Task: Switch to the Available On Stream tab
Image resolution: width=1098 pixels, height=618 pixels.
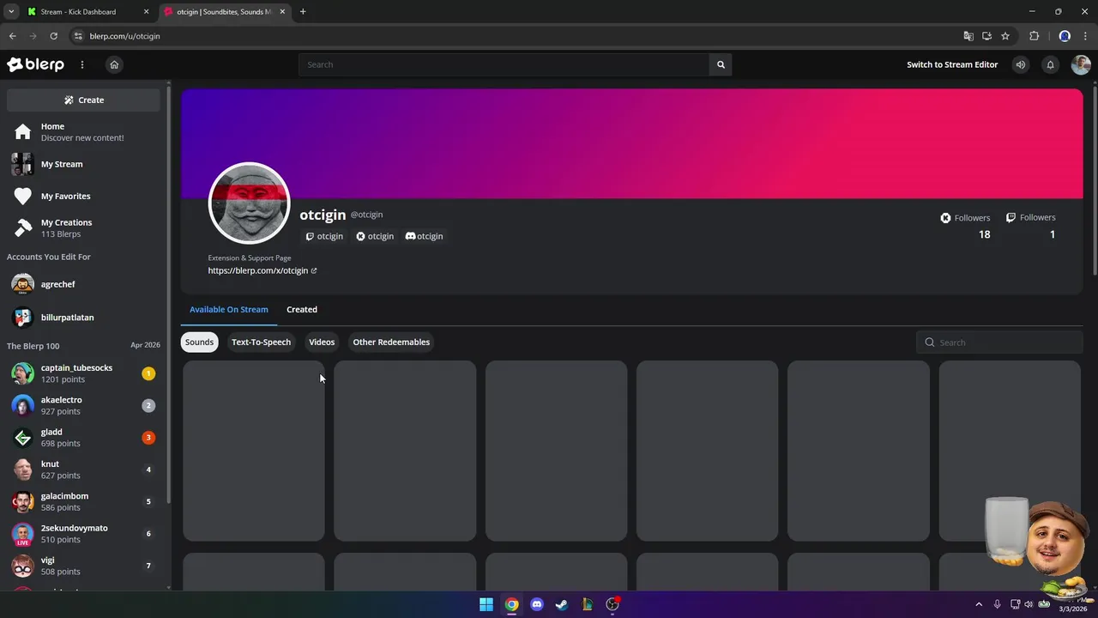Action: click(229, 309)
